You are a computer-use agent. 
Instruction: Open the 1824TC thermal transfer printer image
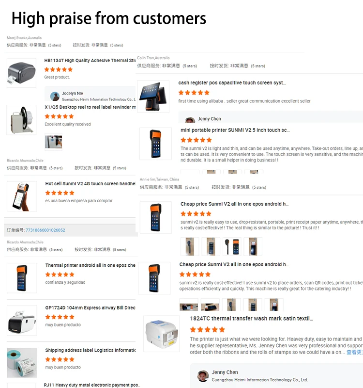point(162,333)
